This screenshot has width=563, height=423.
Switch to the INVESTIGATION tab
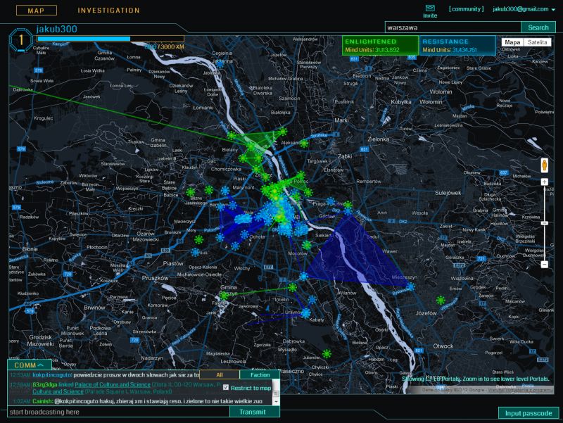point(109,11)
